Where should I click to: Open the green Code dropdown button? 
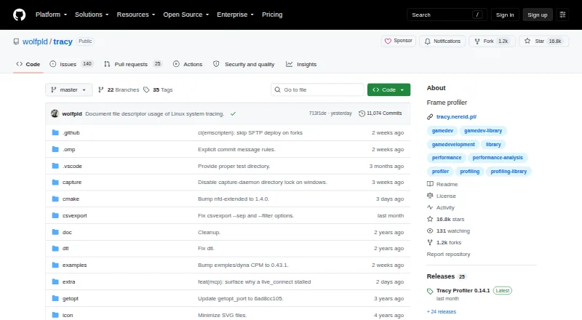(388, 90)
